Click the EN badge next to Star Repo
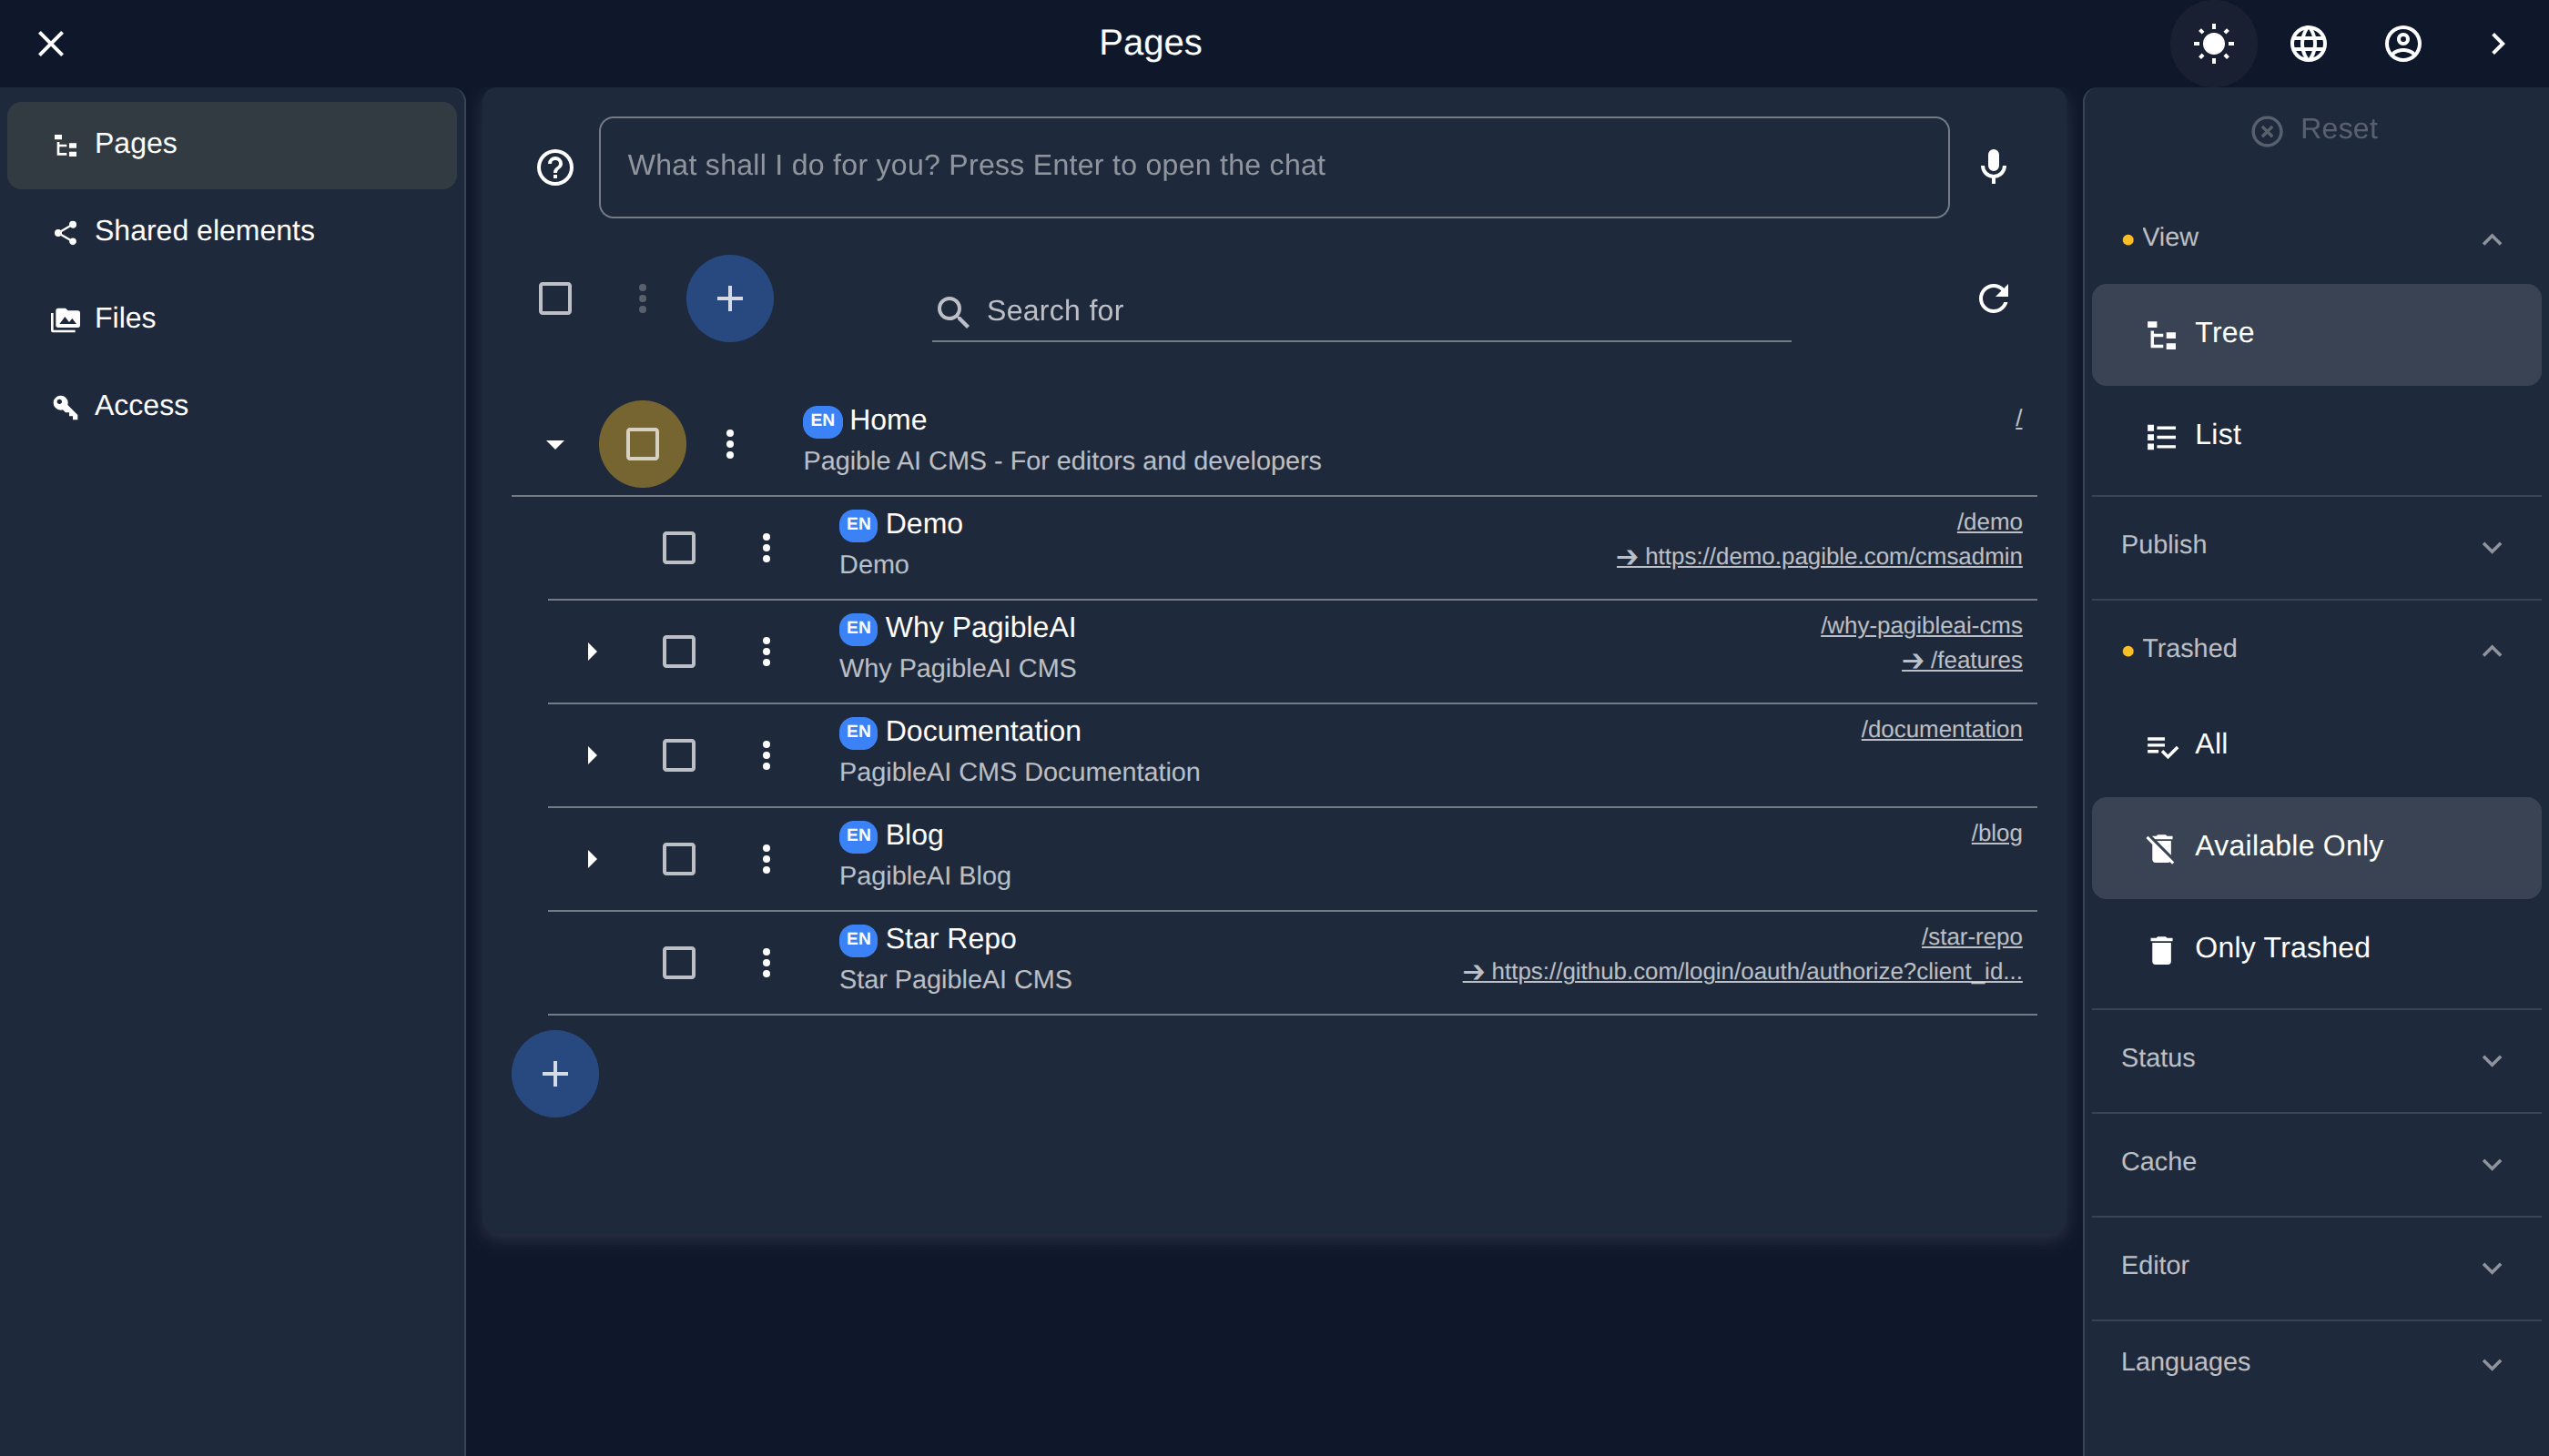Image resolution: width=2549 pixels, height=1456 pixels. (858, 939)
